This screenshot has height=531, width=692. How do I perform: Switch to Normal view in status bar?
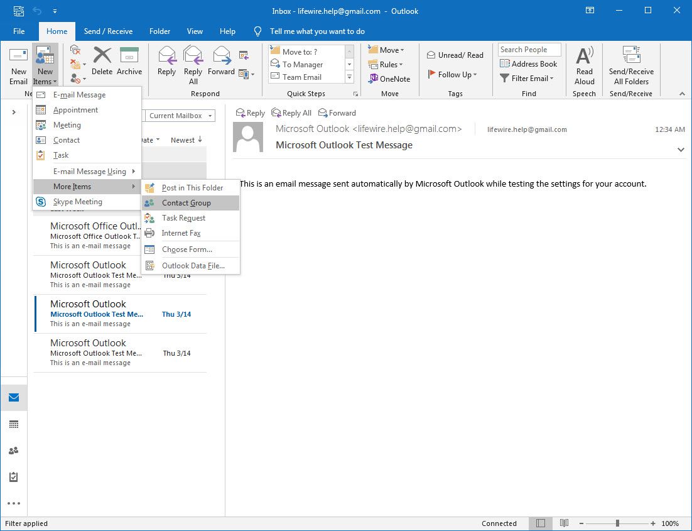541,523
